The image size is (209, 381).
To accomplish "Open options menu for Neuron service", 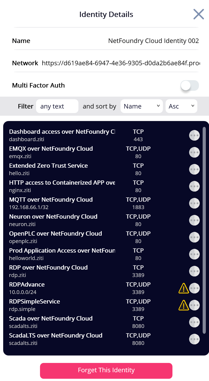I will pos(194,220).
